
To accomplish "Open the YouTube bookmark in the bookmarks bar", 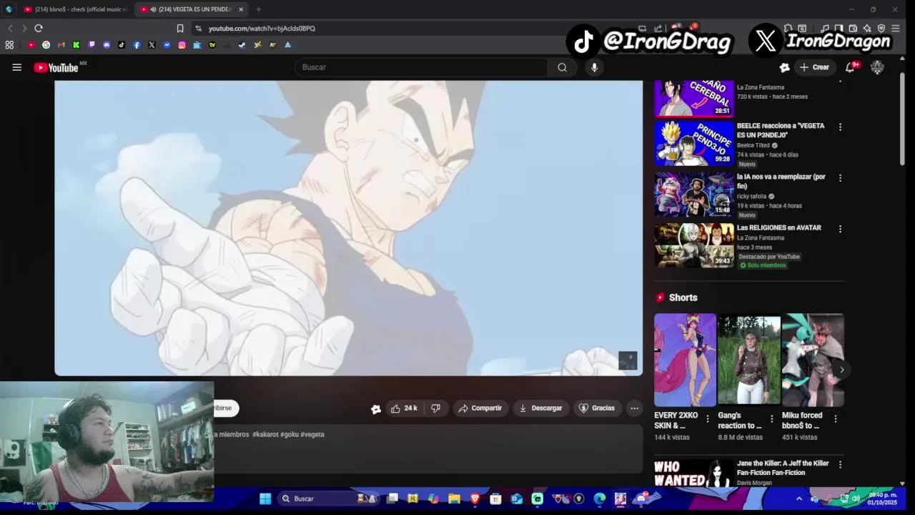I will click(31, 44).
